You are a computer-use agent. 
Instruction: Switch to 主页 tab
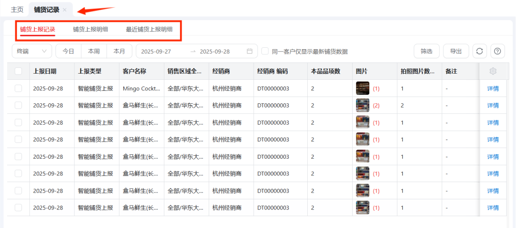[x=17, y=10]
